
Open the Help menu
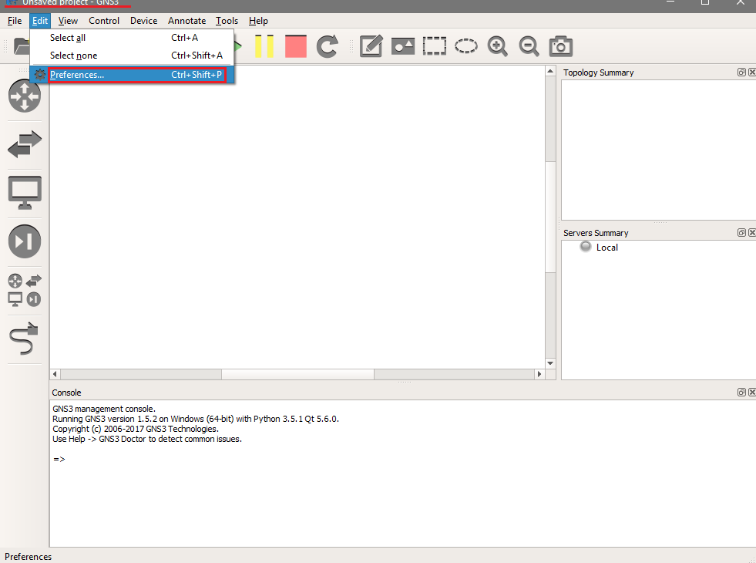(x=258, y=21)
